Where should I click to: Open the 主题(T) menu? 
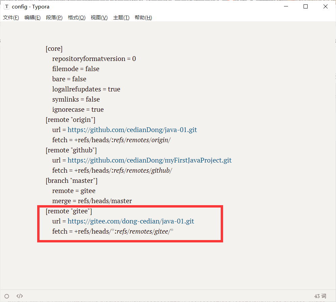tap(121, 18)
